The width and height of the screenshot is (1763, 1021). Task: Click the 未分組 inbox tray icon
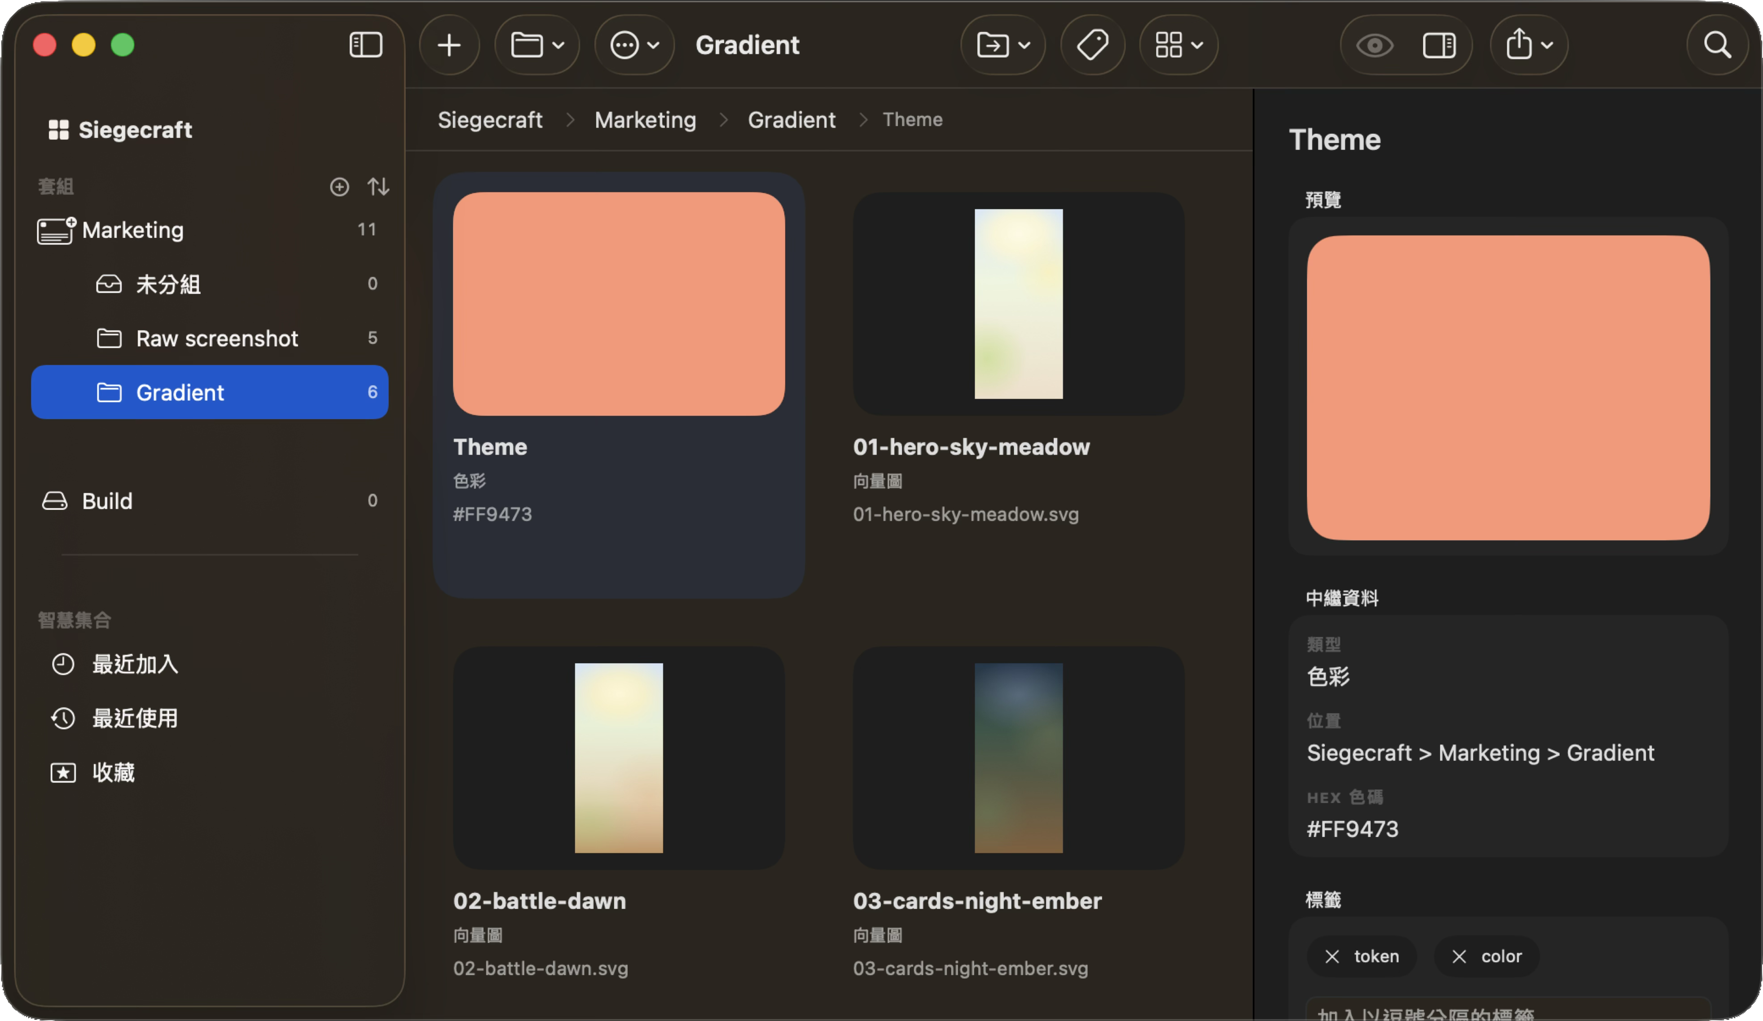[x=109, y=284]
